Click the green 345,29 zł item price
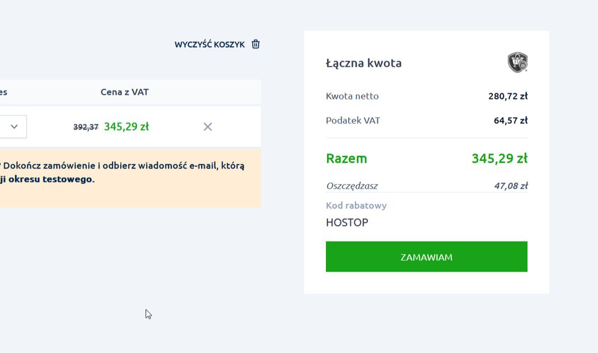The height and width of the screenshot is (353, 598). coord(127,127)
